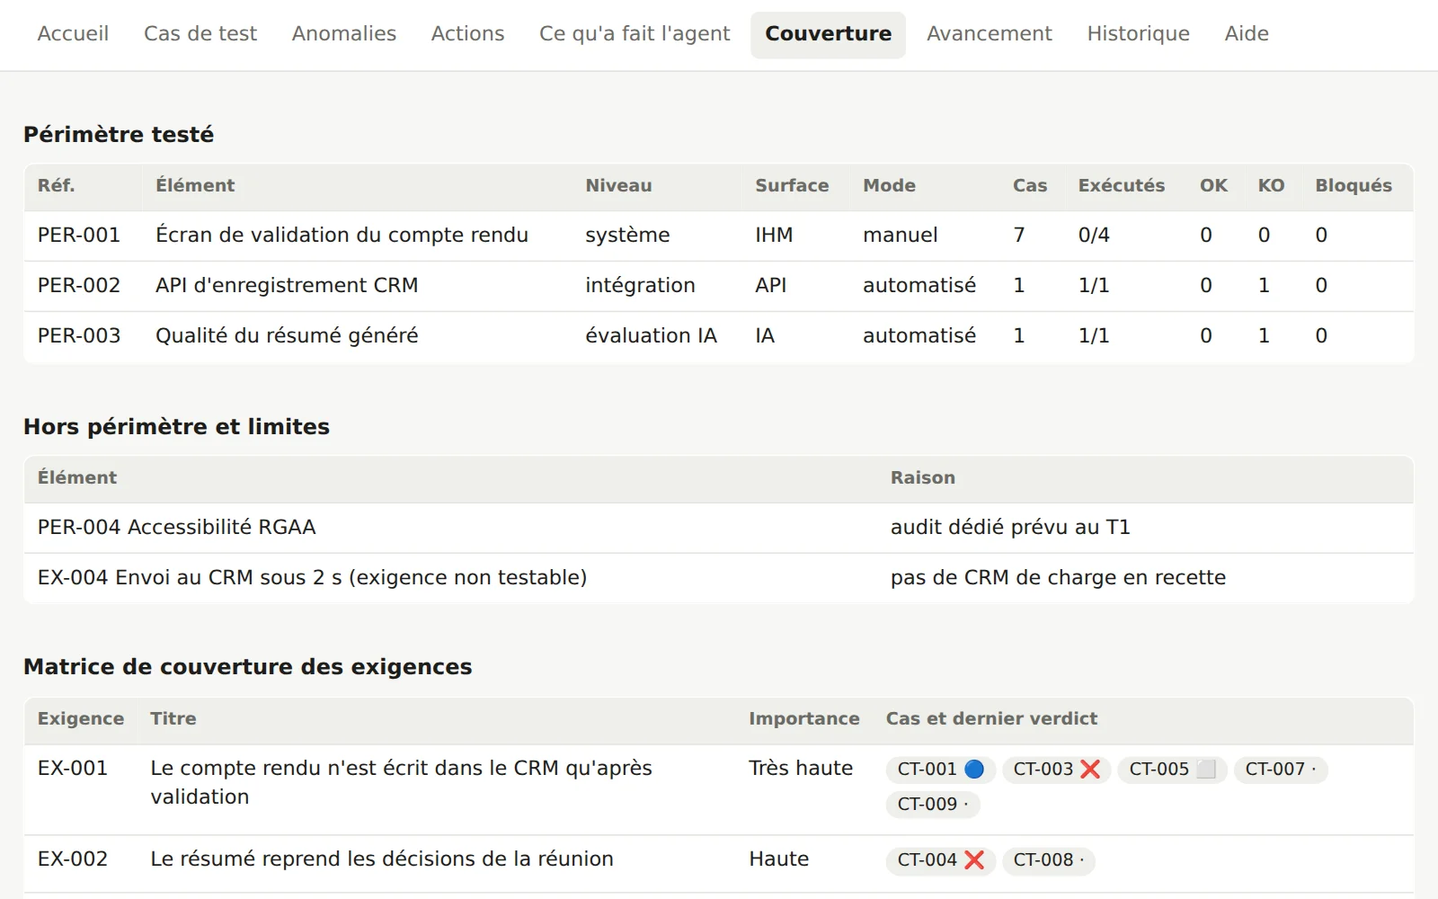Click the reason 'audit dédié prévu au T1'
This screenshot has height=899, width=1438.
1010,528
